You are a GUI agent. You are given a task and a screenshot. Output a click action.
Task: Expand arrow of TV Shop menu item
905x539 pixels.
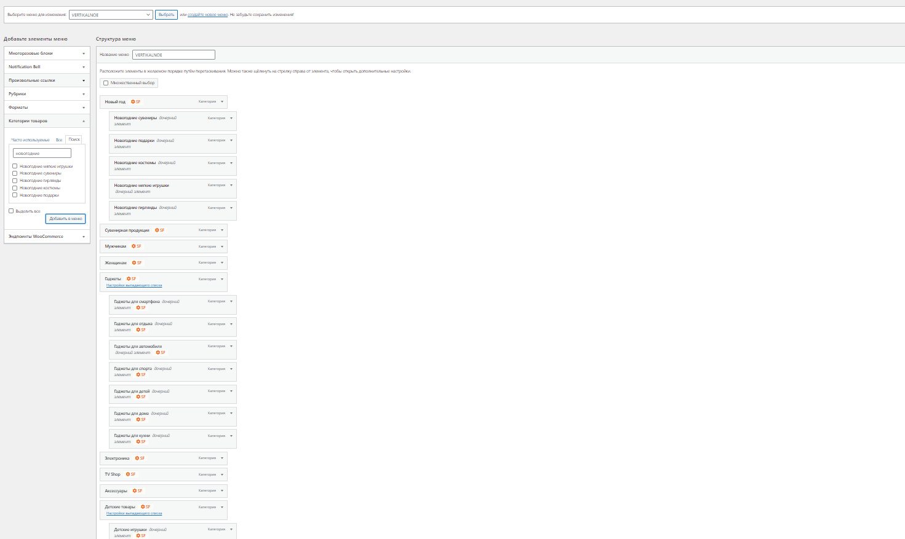pos(222,474)
